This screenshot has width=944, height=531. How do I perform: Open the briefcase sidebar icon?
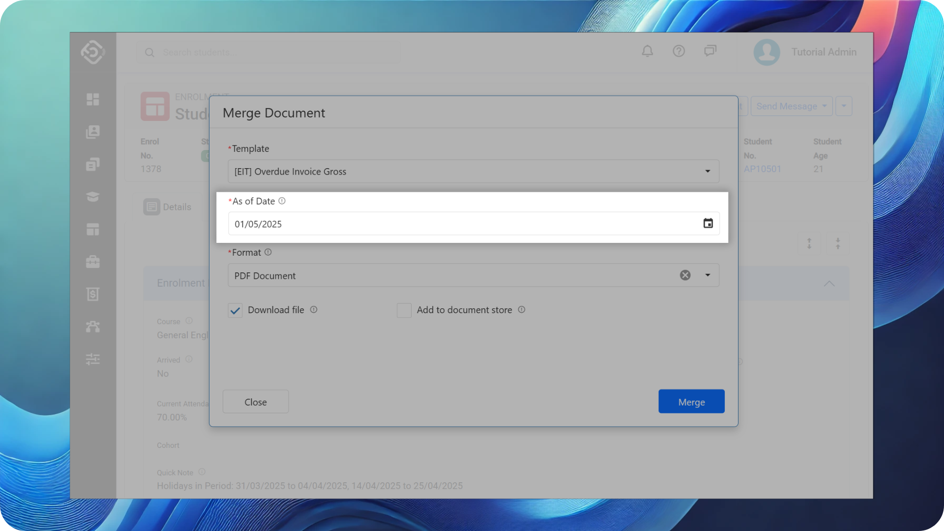(x=92, y=262)
